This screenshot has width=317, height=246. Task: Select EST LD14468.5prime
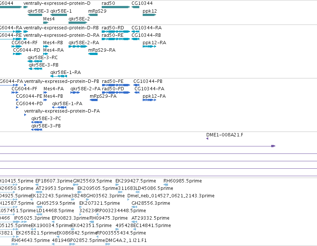[55, 211]
